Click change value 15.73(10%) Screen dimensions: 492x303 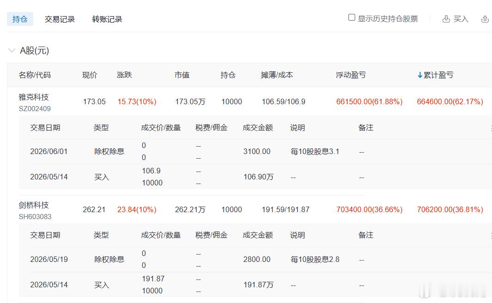click(x=137, y=102)
